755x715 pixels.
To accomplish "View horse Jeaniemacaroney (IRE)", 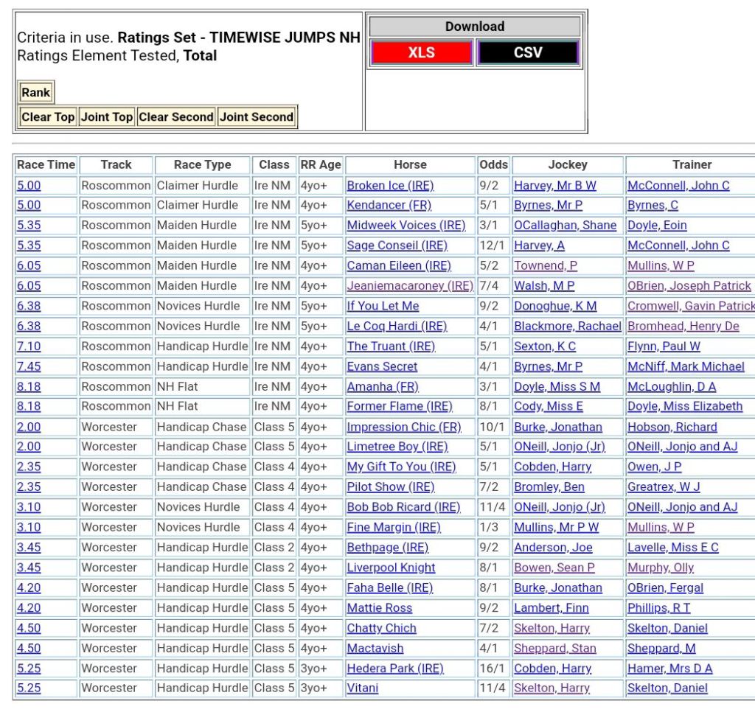I will coord(410,286).
